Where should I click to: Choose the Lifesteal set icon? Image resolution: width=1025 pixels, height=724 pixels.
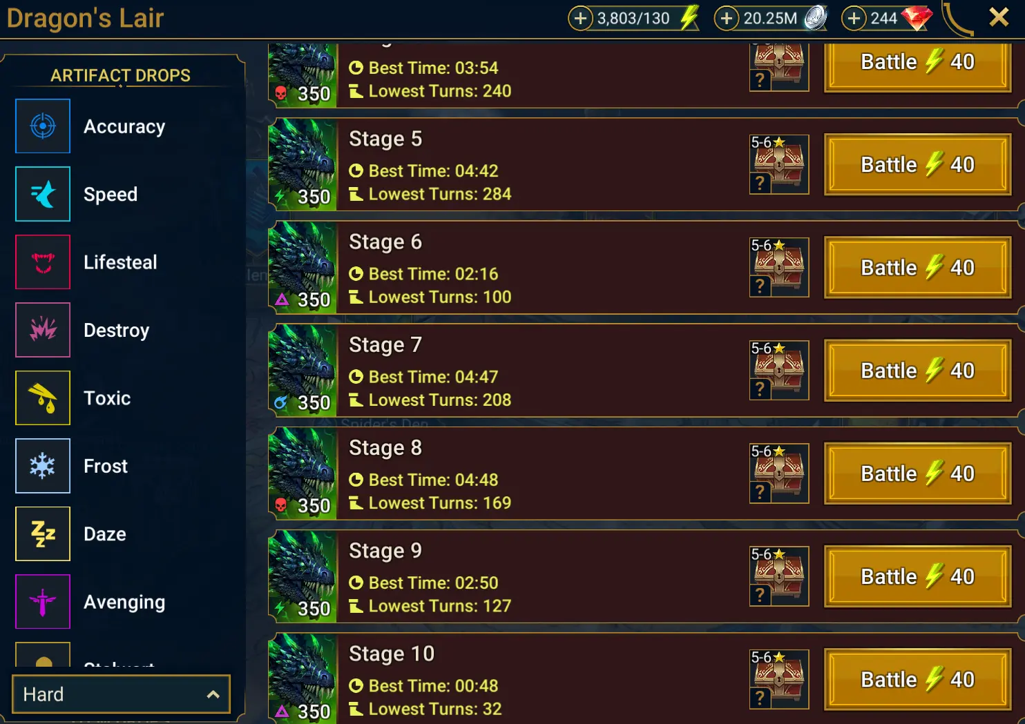tap(43, 262)
